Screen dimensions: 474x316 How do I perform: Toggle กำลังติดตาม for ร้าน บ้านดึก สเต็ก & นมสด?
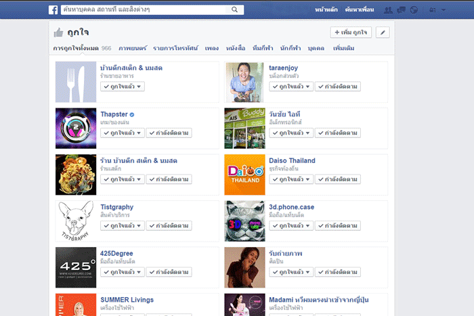169,179
